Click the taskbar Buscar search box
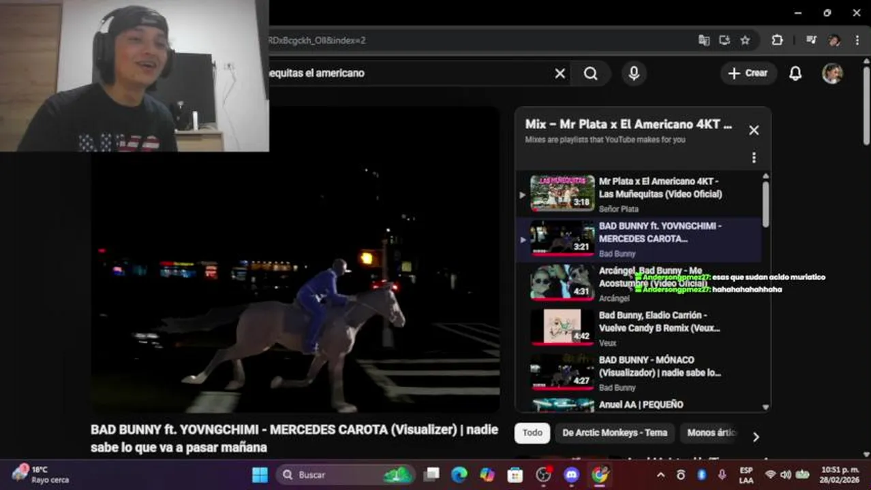Screen dimensions: 871x490 coord(345,474)
